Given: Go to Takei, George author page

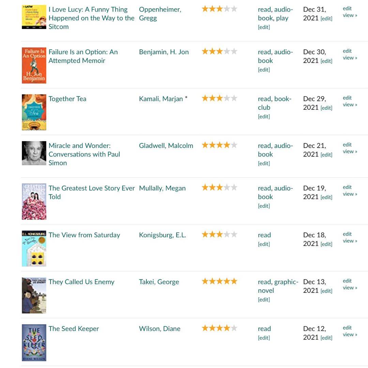Looking at the screenshot, I should (159, 282).
